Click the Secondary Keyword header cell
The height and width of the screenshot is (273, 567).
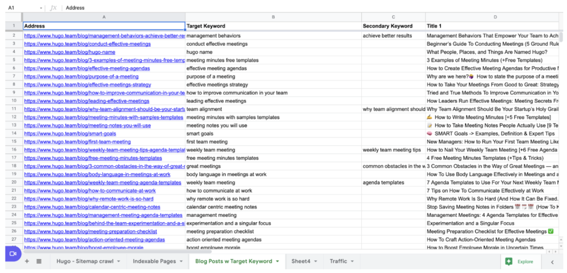coord(394,26)
